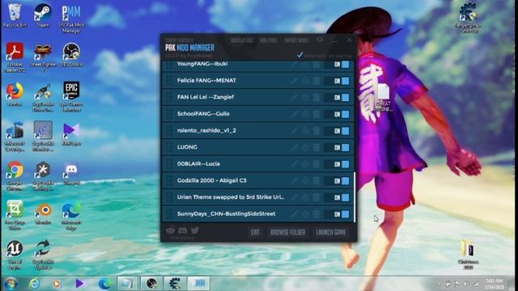
Task: Select Godzilla 2000 - Abigail C3 name
Action: click(211, 180)
